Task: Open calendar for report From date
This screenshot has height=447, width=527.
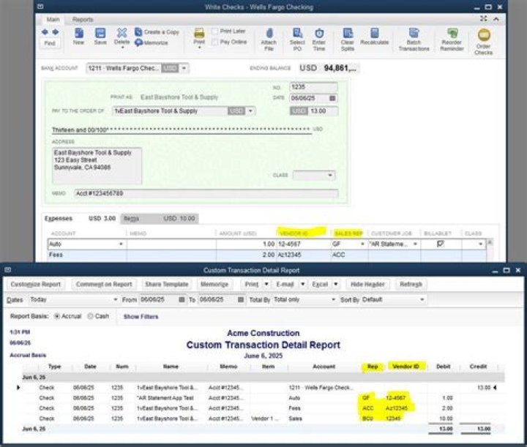Action: point(182,299)
